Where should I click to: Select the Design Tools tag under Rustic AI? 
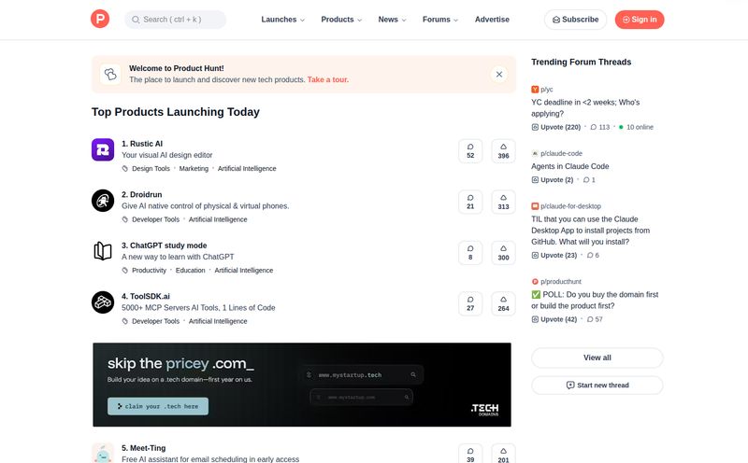pos(151,169)
